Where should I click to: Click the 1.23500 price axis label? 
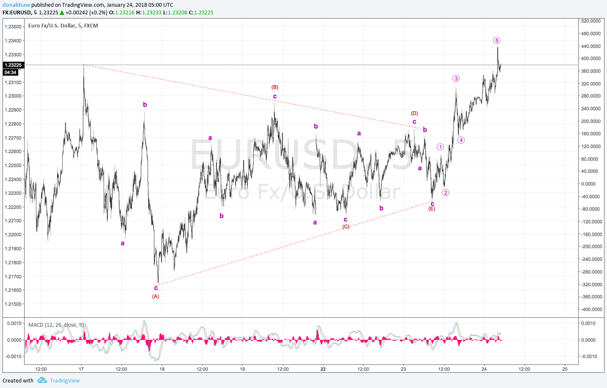pos(13,27)
